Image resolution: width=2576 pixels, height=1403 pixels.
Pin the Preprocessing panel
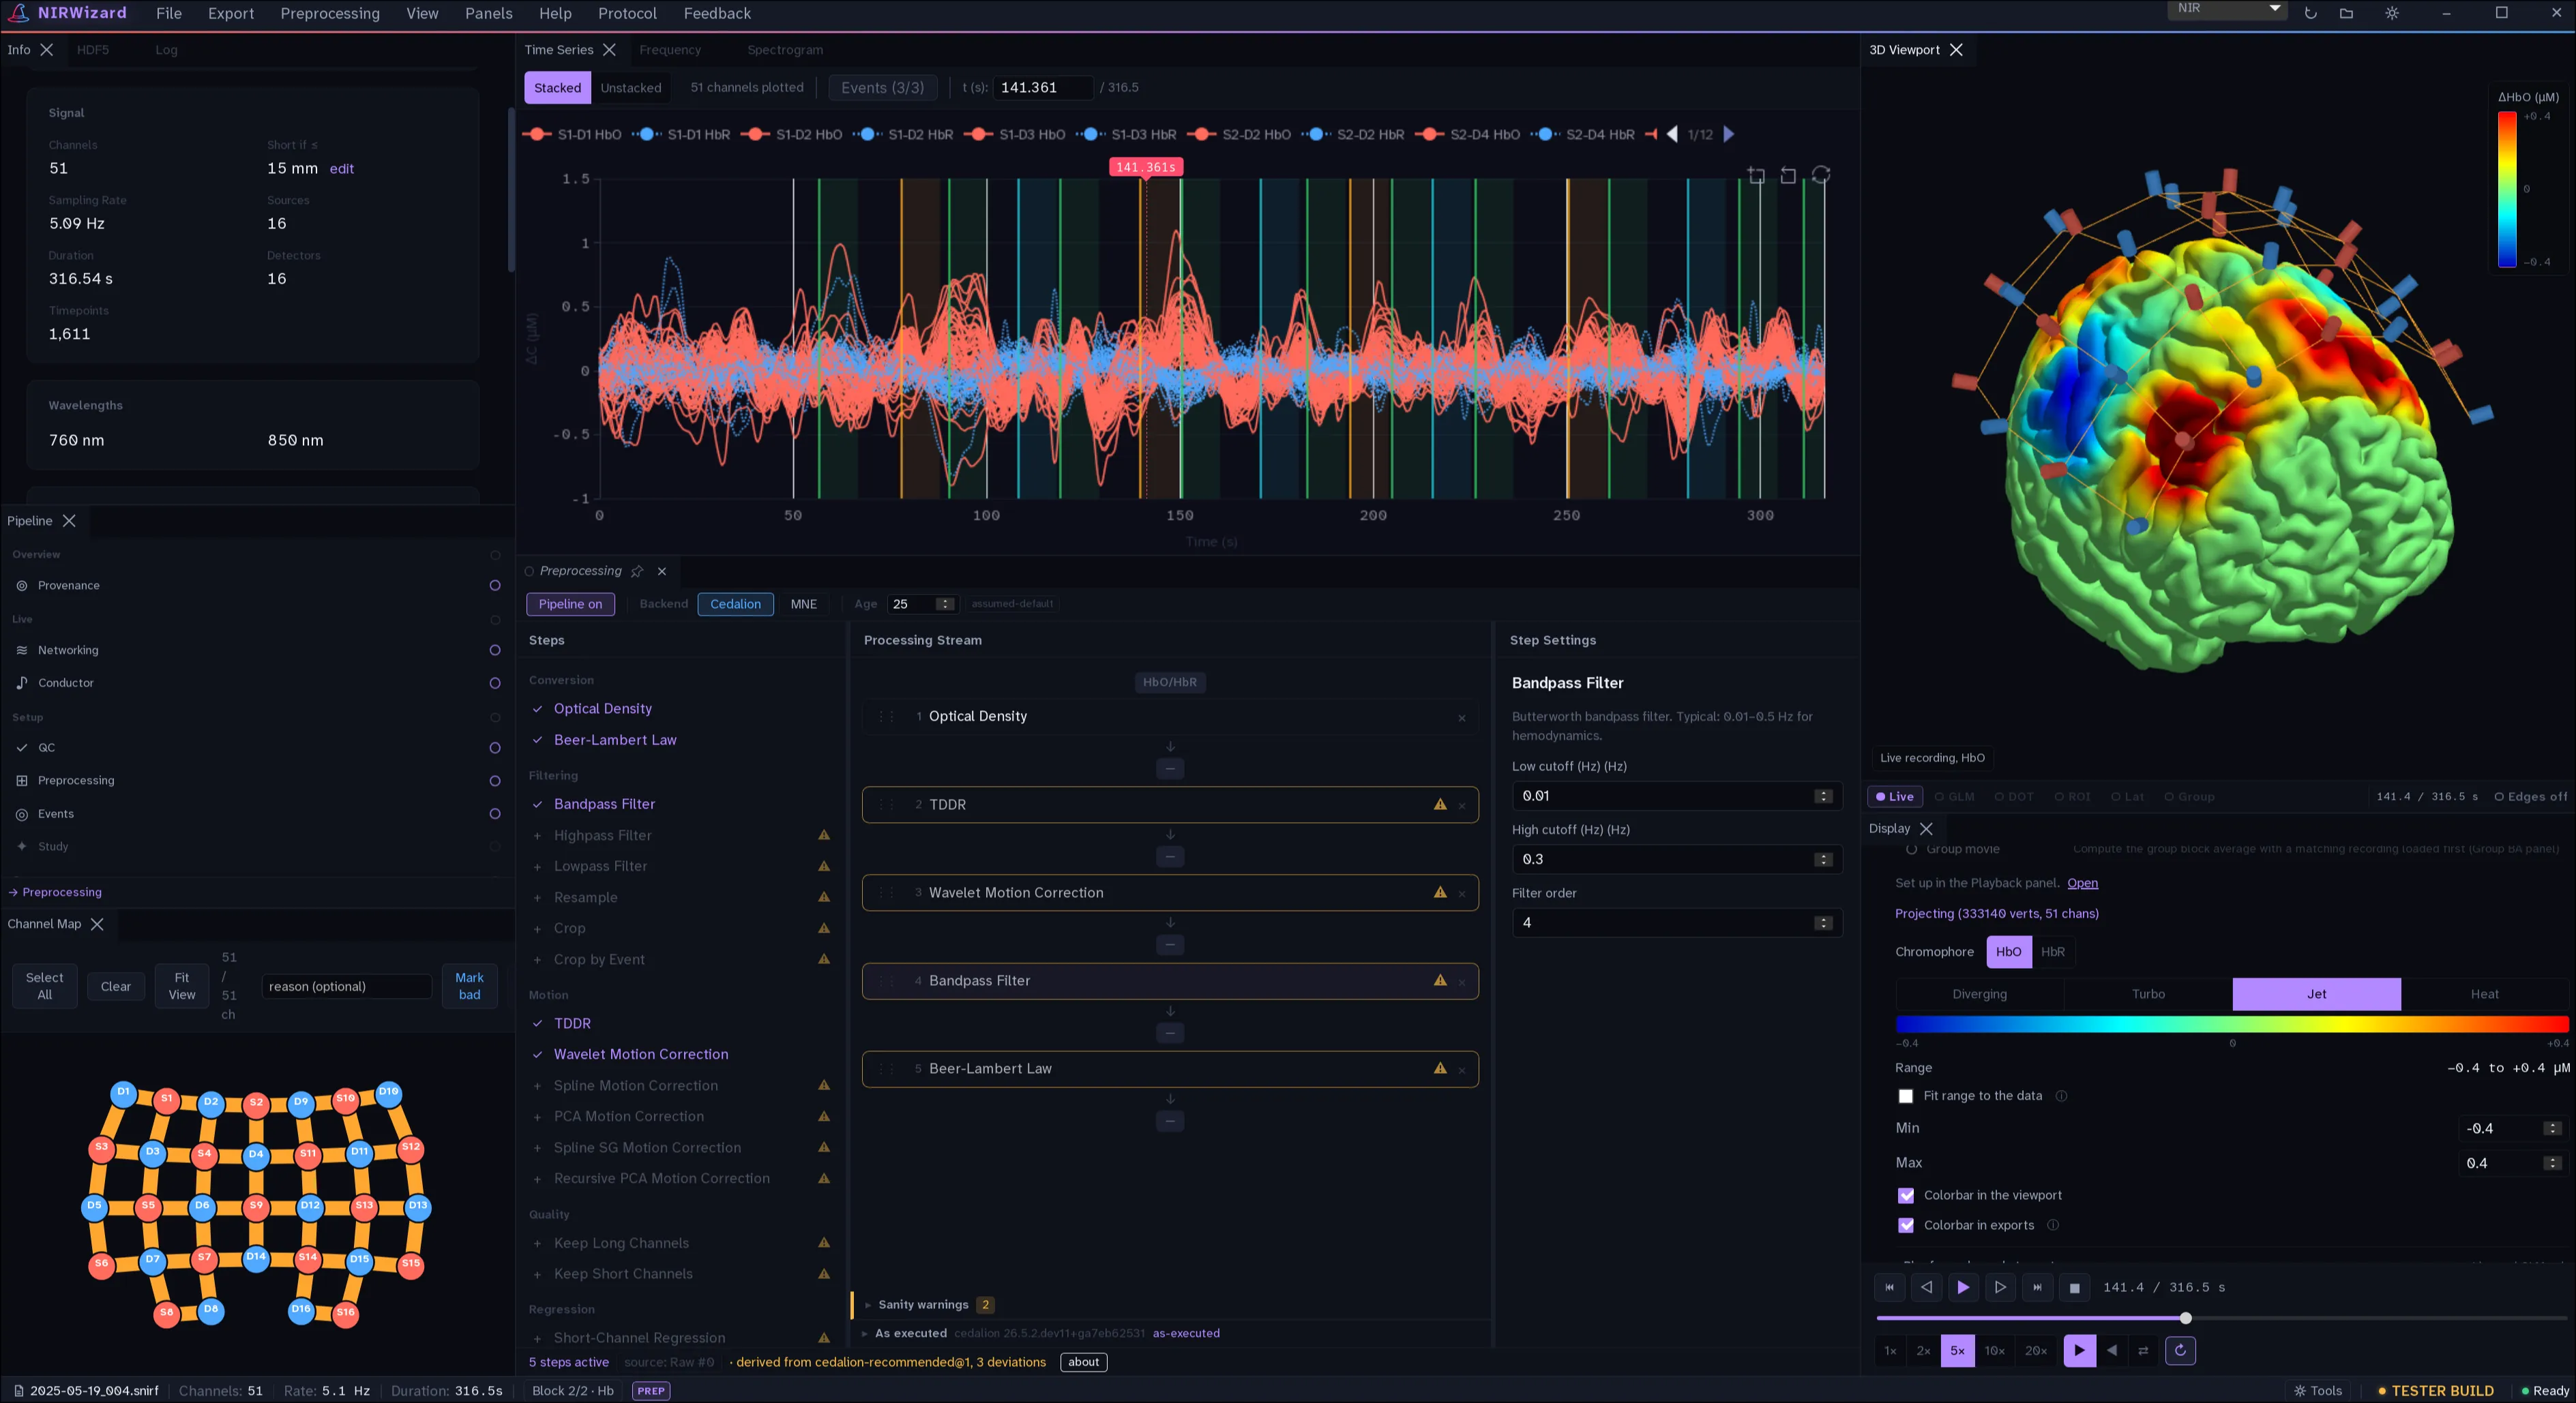pyautogui.click(x=637, y=571)
